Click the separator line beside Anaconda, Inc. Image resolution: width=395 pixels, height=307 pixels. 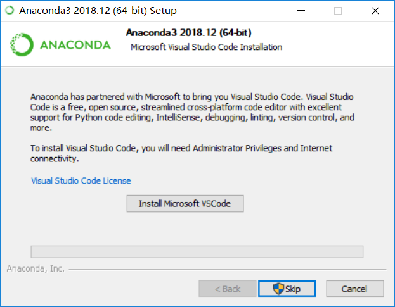(x=228, y=270)
